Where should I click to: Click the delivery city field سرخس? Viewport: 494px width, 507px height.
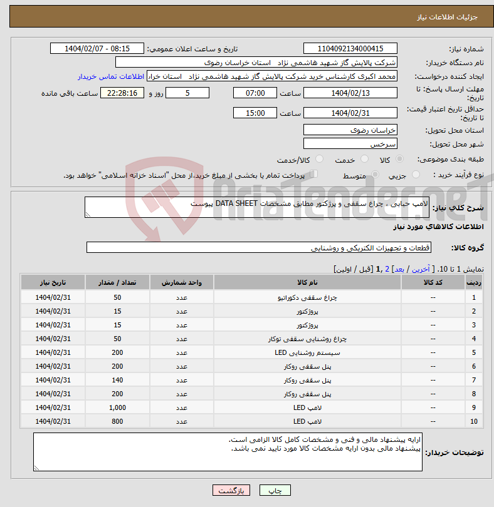350,143
